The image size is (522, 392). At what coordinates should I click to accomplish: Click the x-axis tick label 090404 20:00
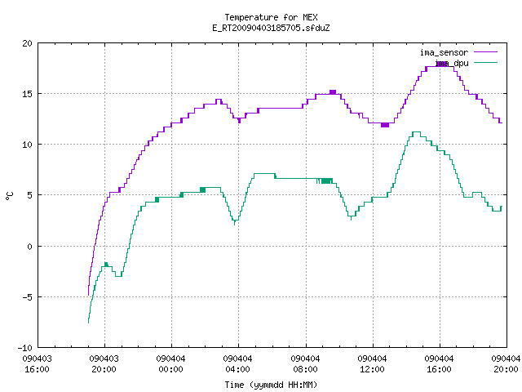506,364
